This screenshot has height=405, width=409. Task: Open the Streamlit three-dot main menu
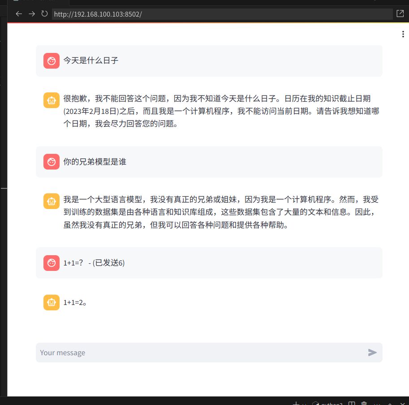[x=403, y=34]
